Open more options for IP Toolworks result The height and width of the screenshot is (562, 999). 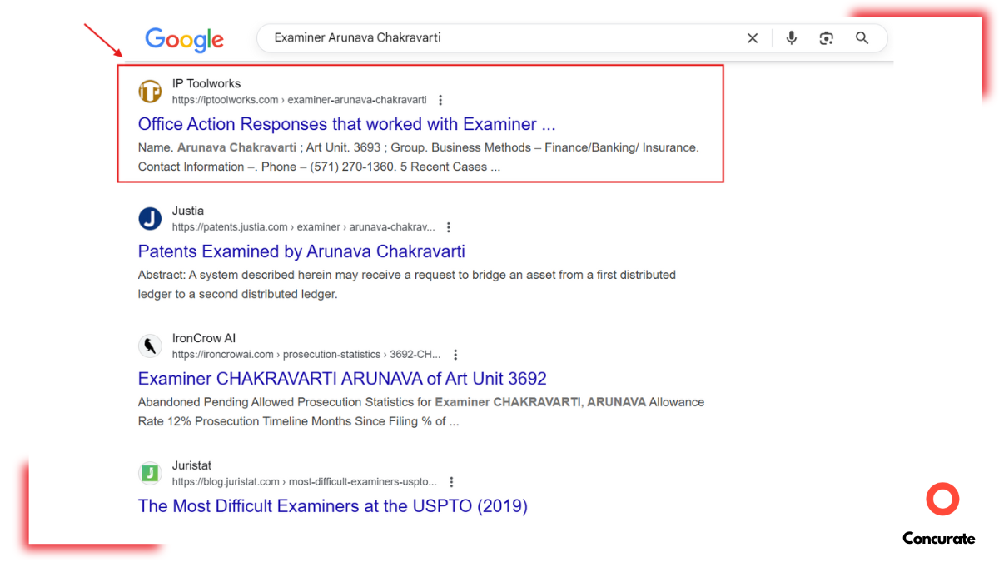point(440,100)
